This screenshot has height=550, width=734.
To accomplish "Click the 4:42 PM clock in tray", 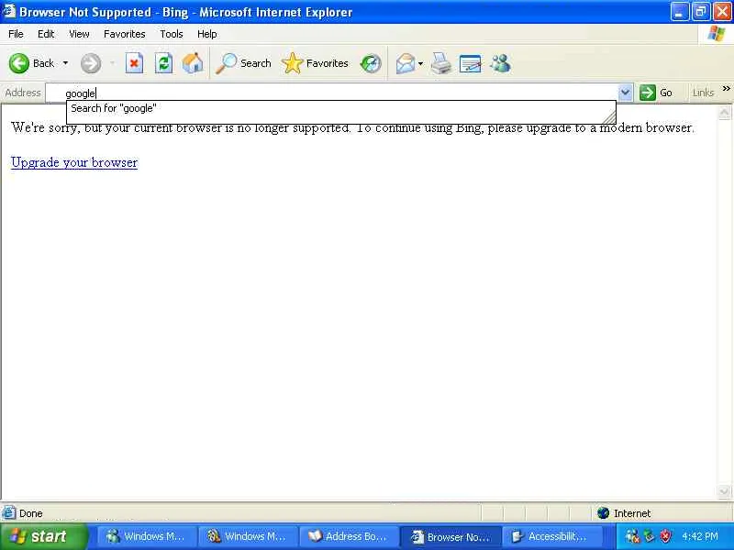I will tap(699, 536).
